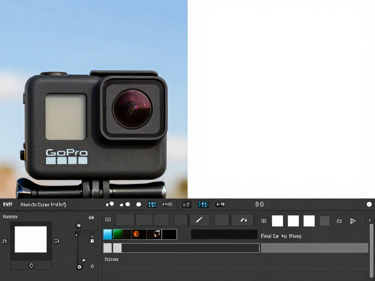This screenshot has width=375, height=281.
Task: Click the icon left of the white preview box
Action: tap(5, 241)
